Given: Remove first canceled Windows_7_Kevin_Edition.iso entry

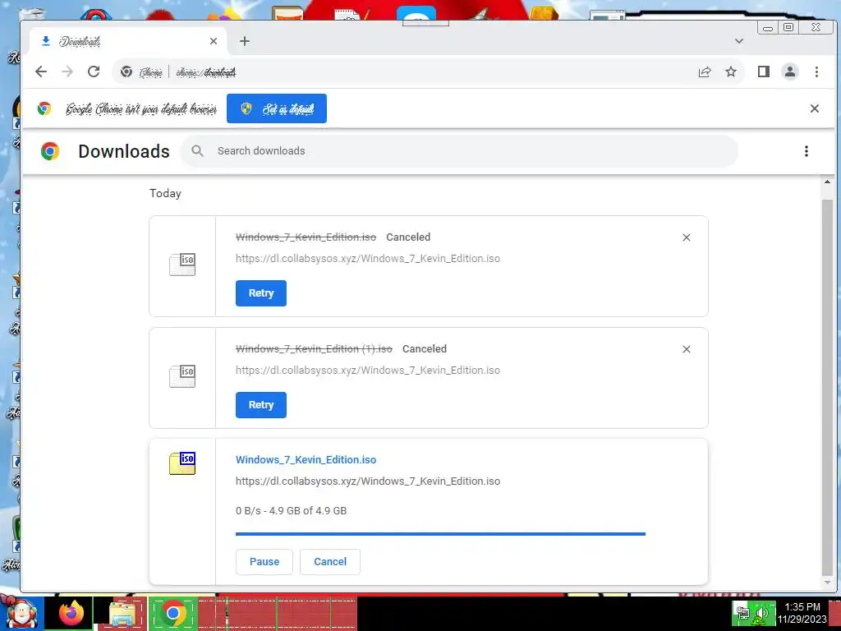Looking at the screenshot, I should (687, 237).
